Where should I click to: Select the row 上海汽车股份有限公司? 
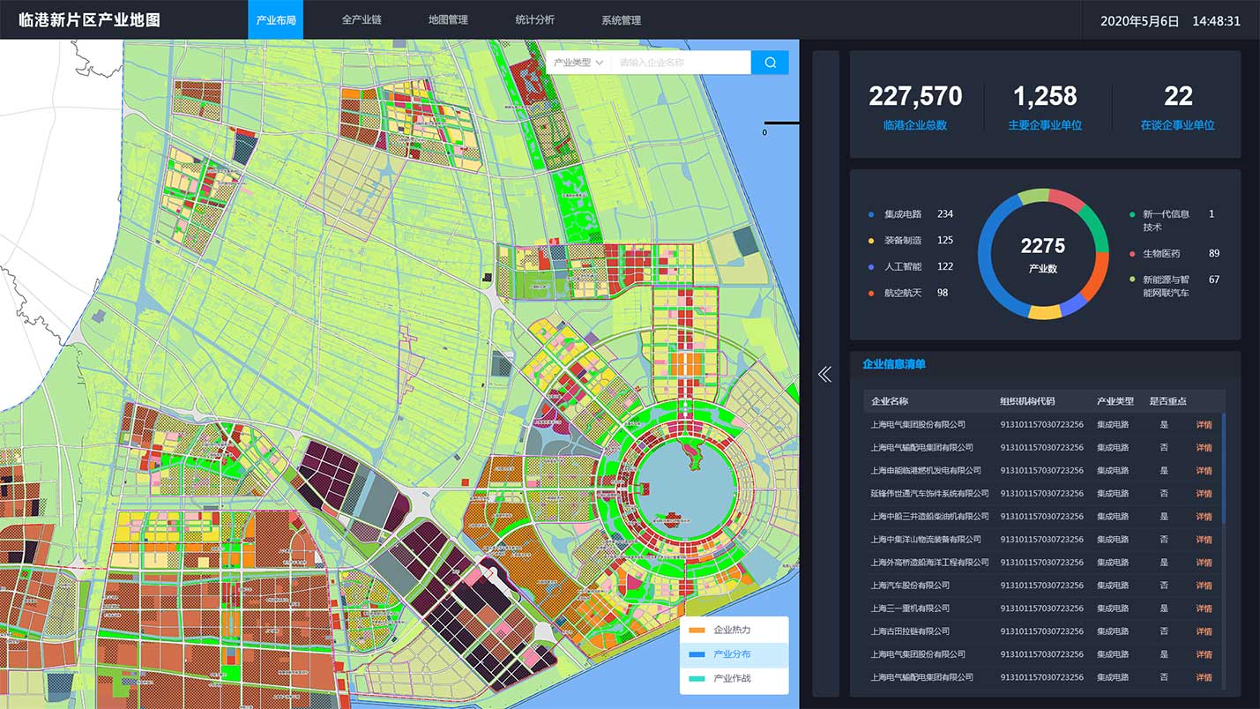(1043, 585)
